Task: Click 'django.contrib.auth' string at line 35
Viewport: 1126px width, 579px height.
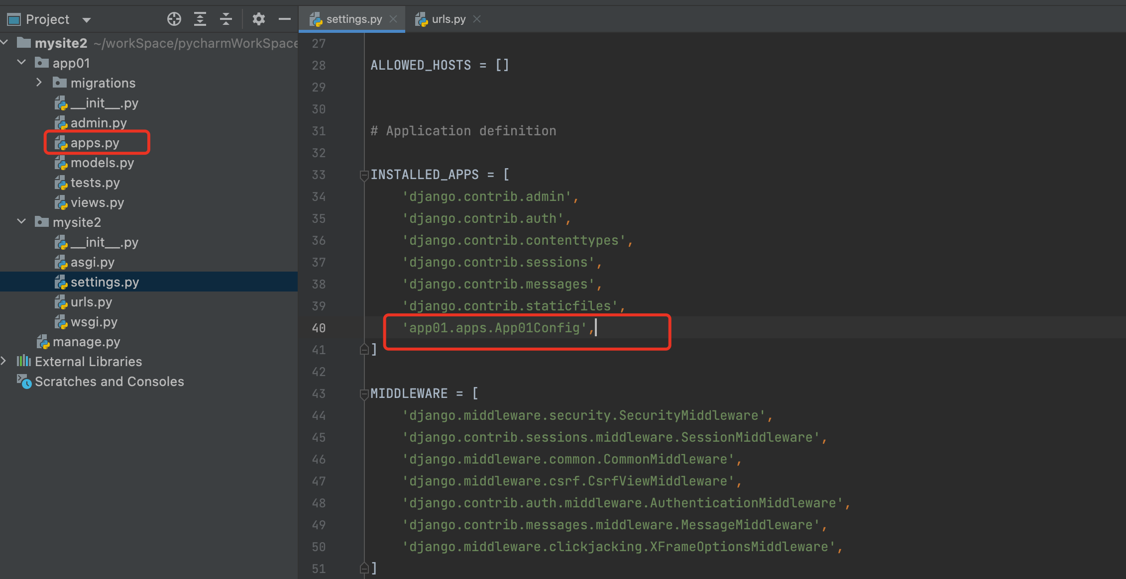Action: [483, 218]
